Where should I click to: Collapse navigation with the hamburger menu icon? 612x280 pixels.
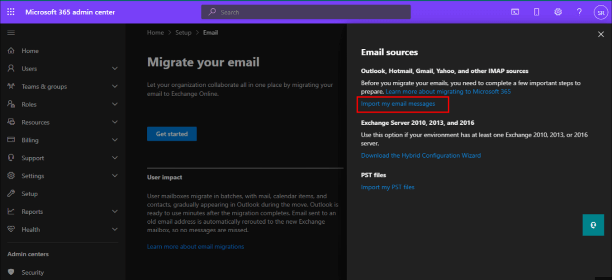(x=11, y=33)
